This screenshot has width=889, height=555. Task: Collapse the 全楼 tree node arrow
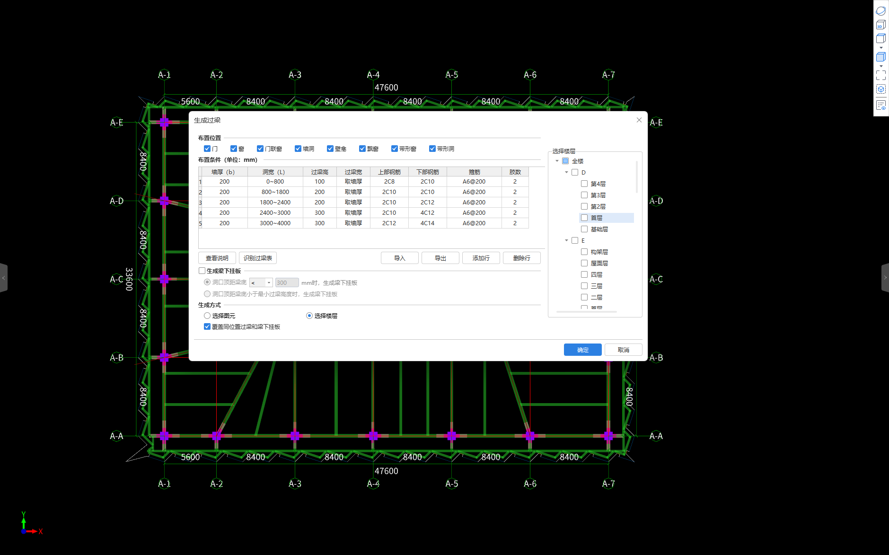pyautogui.click(x=557, y=161)
